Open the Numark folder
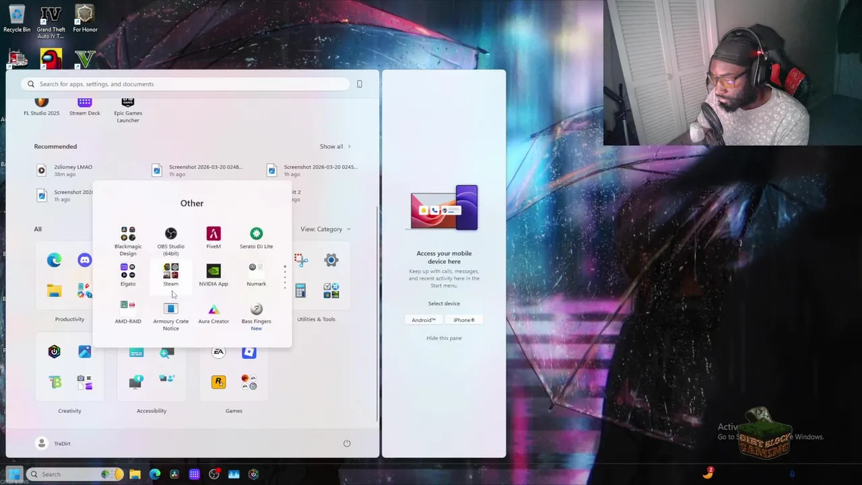The width and height of the screenshot is (862, 485). pyautogui.click(x=256, y=275)
